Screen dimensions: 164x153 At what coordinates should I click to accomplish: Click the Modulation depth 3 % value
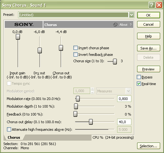[x=128, y=106]
